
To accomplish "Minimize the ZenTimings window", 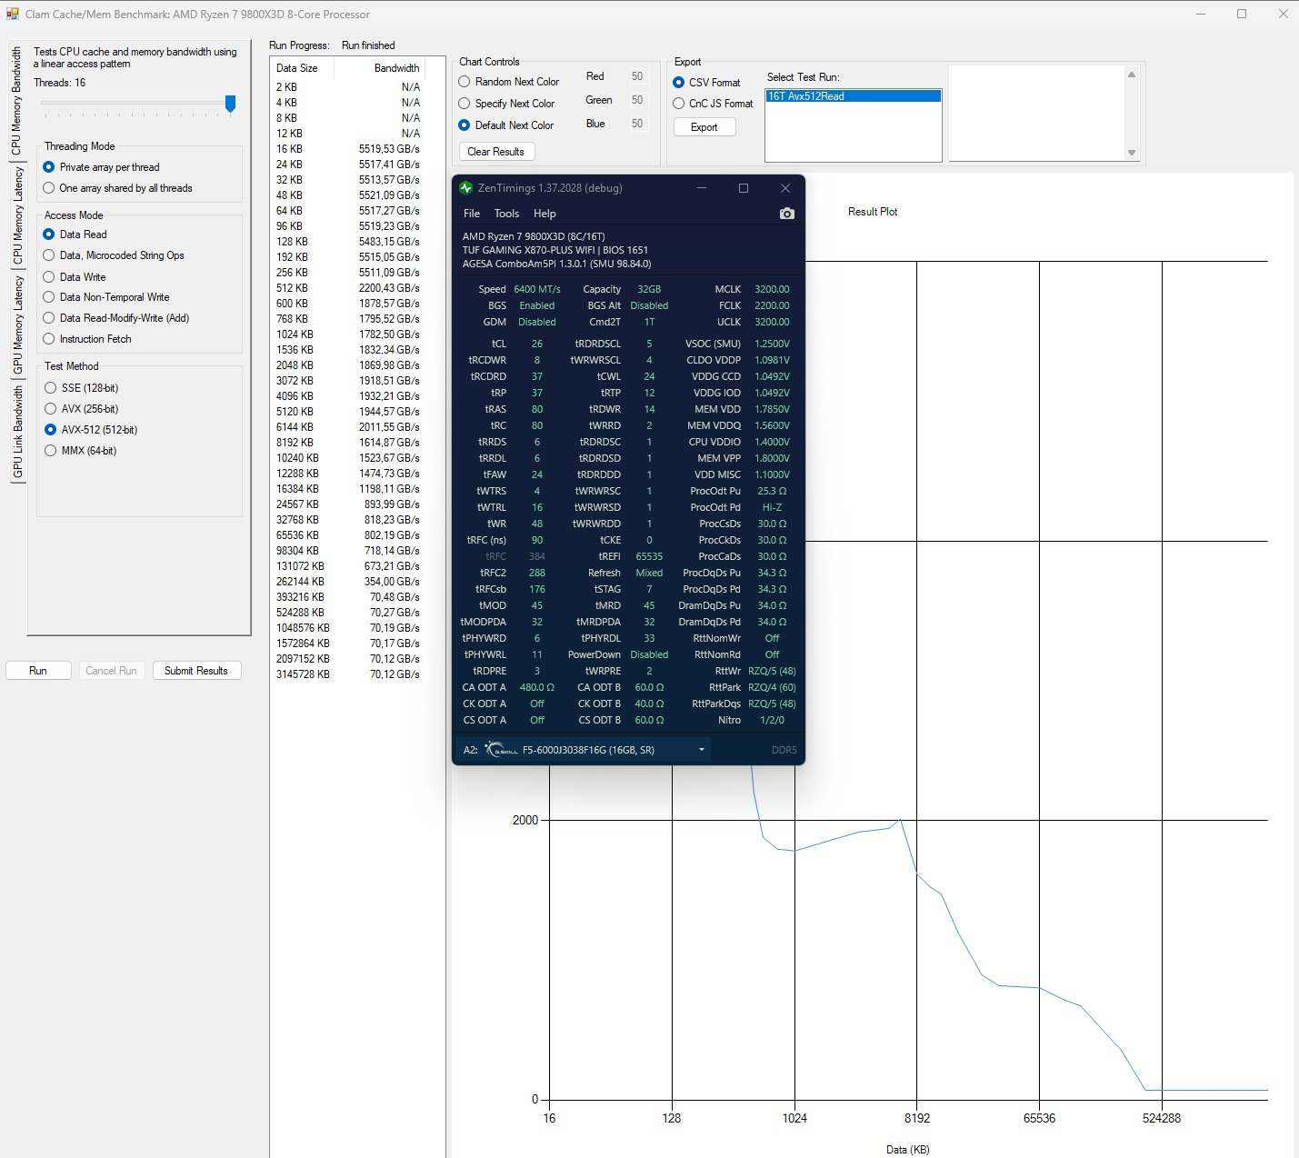I will coord(702,188).
